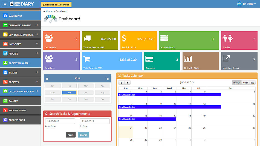Viewport: 260px width, 146px height.
Task: Open Project Manager from the sidebar
Action: click(19, 63)
